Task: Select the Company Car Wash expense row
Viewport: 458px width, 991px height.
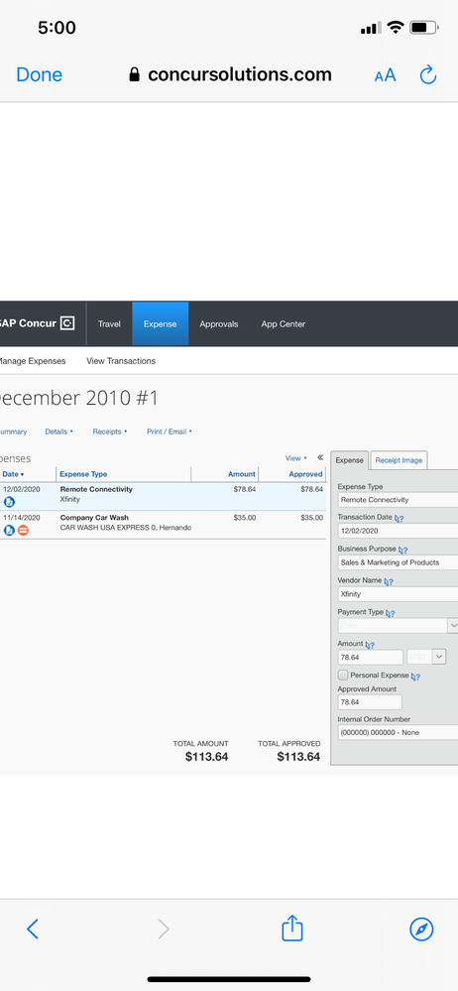Action: click(163, 525)
